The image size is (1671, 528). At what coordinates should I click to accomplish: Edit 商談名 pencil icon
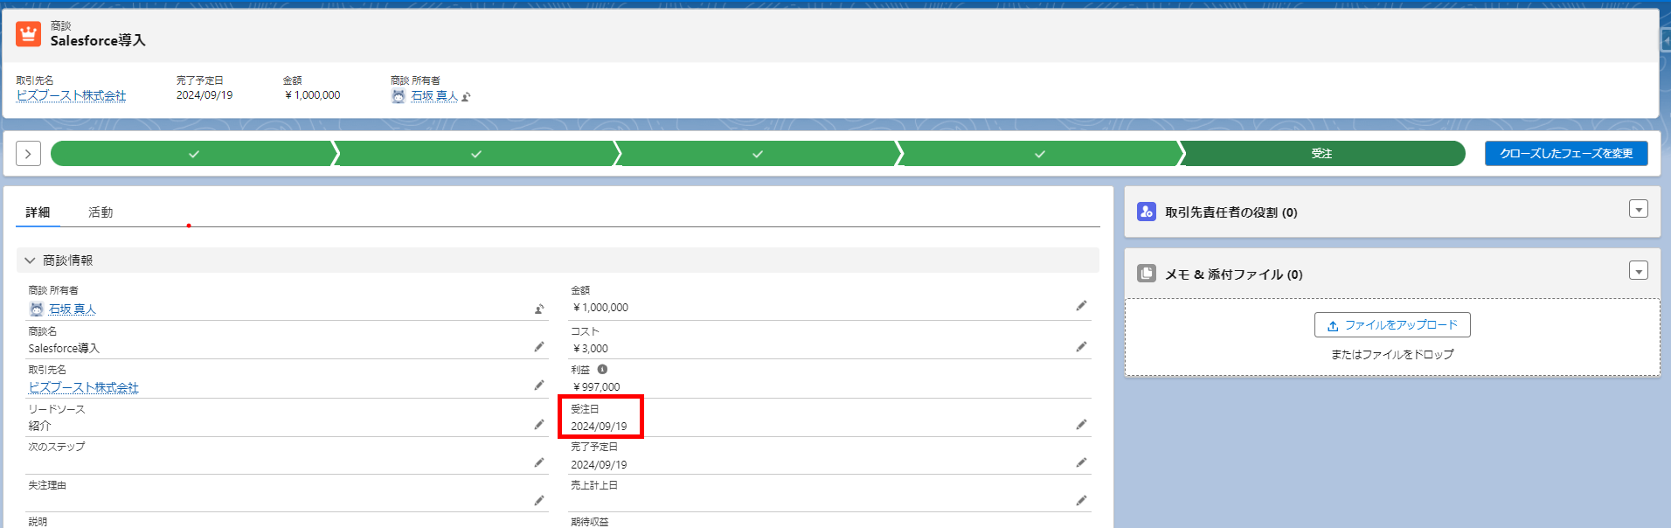pos(539,347)
